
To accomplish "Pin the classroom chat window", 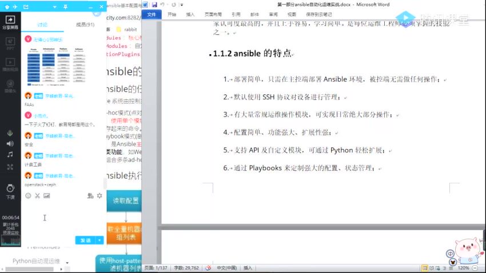I will pyautogui.click(x=65, y=6).
